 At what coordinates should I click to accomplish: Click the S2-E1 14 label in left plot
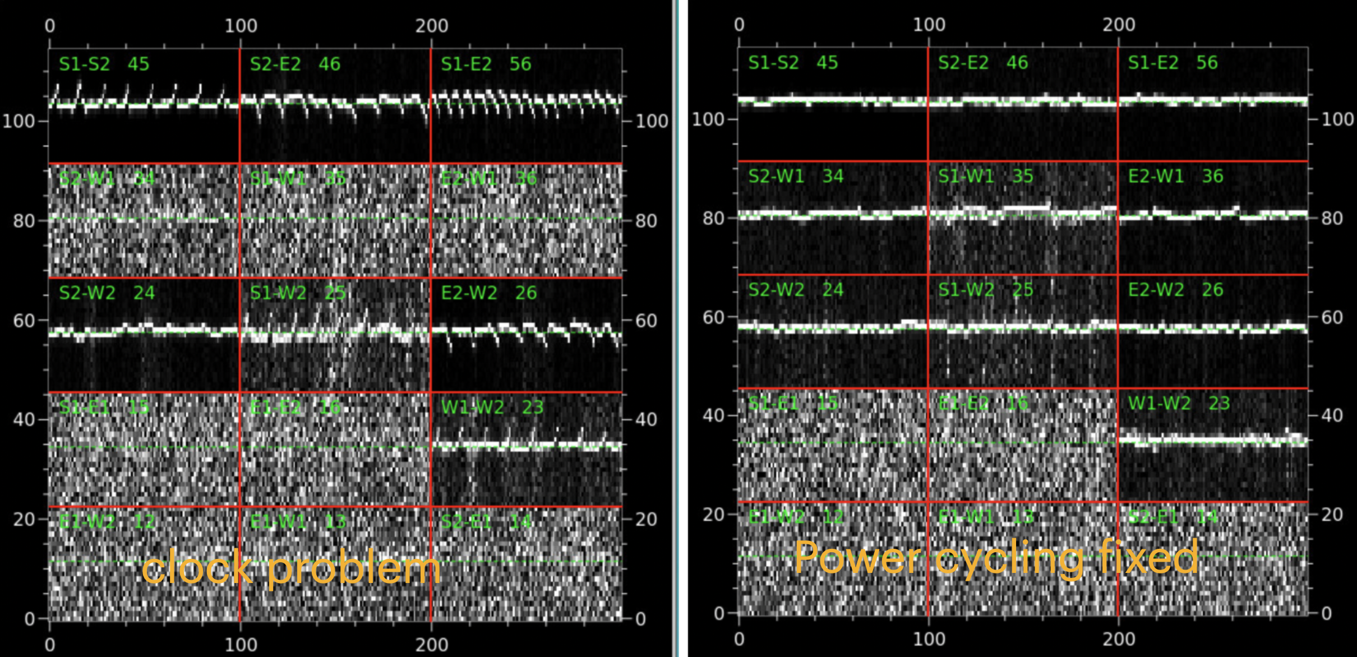tap(486, 522)
